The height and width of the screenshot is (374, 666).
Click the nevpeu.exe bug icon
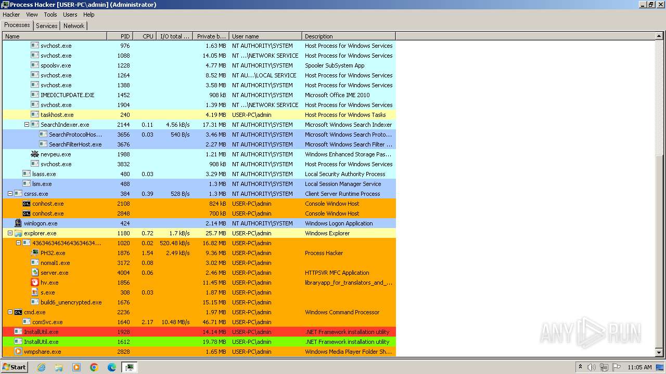click(35, 154)
